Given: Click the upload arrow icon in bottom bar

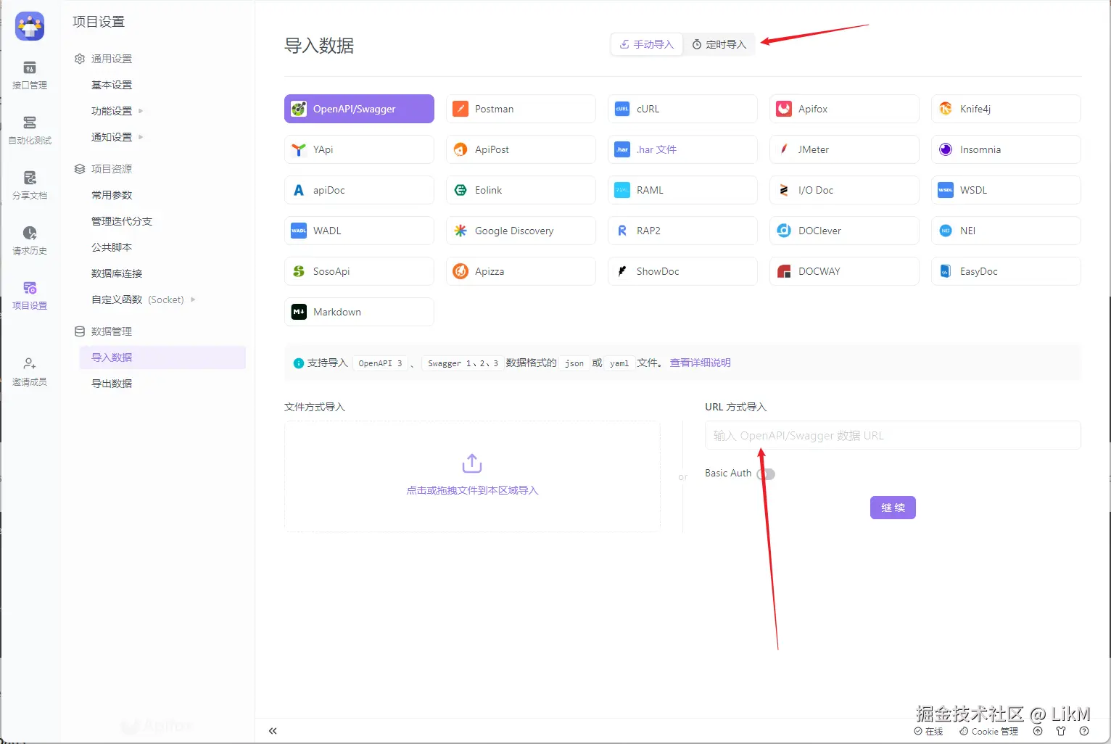Looking at the screenshot, I should point(1038,731).
